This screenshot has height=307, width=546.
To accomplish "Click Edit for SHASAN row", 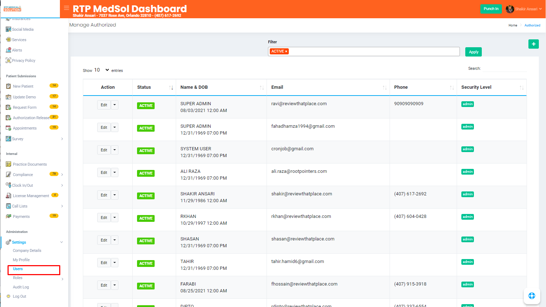I will 104,240.
